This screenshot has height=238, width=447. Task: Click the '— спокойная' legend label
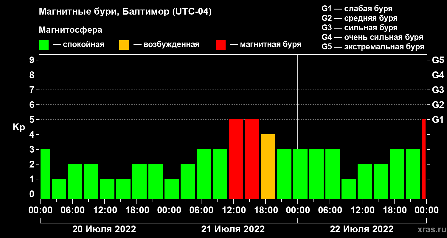pos(79,45)
